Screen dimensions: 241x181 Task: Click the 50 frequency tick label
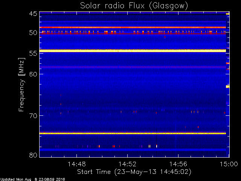pyautogui.click(x=33, y=33)
